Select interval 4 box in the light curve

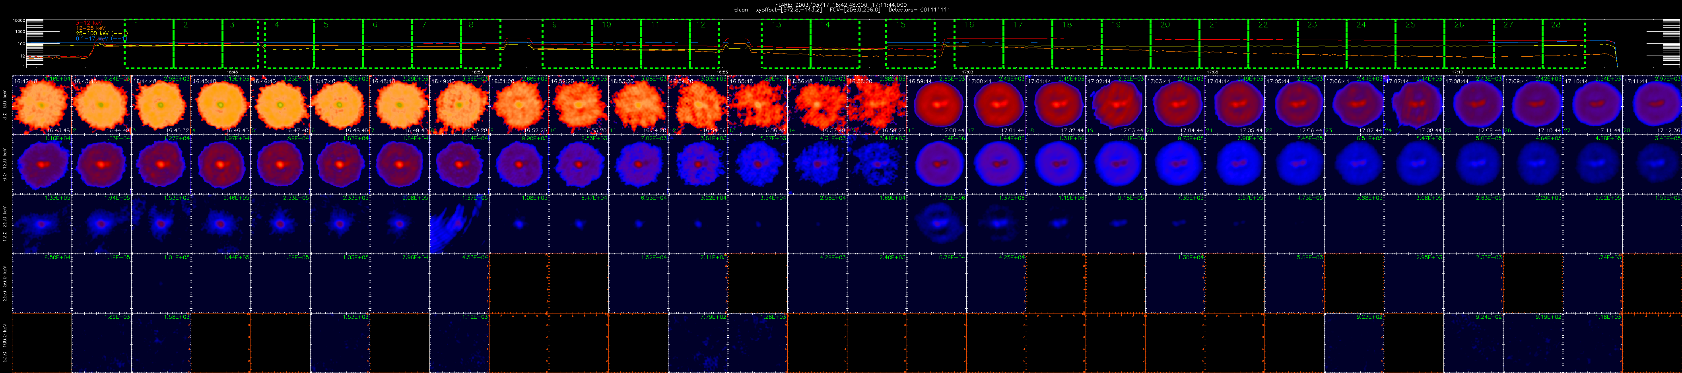point(289,44)
